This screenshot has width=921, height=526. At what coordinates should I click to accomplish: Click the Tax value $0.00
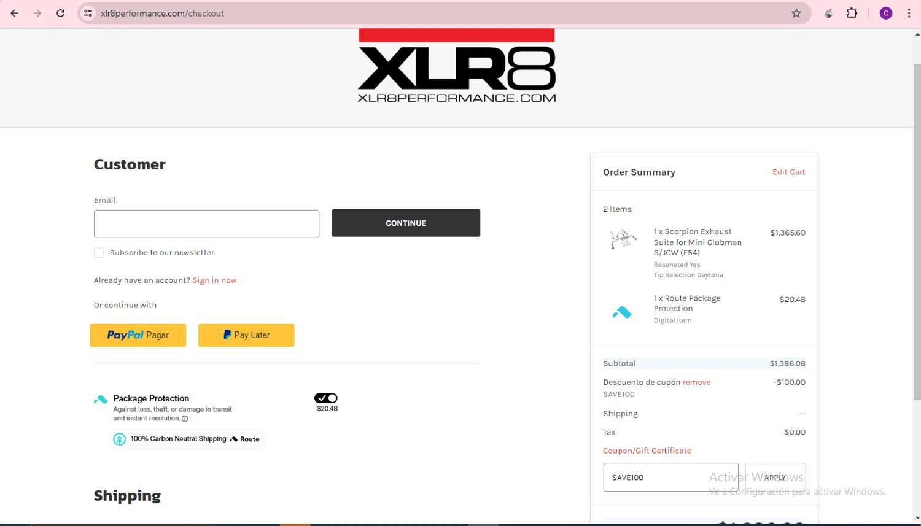click(795, 432)
